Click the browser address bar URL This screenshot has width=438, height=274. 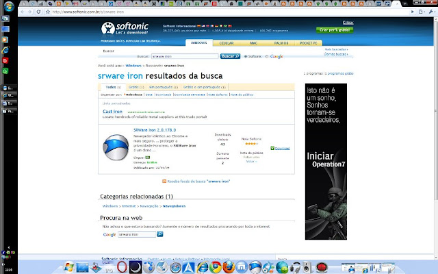click(x=88, y=12)
